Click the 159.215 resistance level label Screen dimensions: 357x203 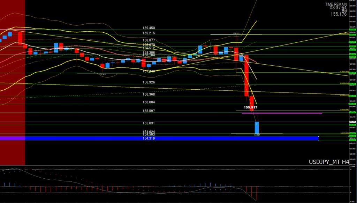[149, 33]
